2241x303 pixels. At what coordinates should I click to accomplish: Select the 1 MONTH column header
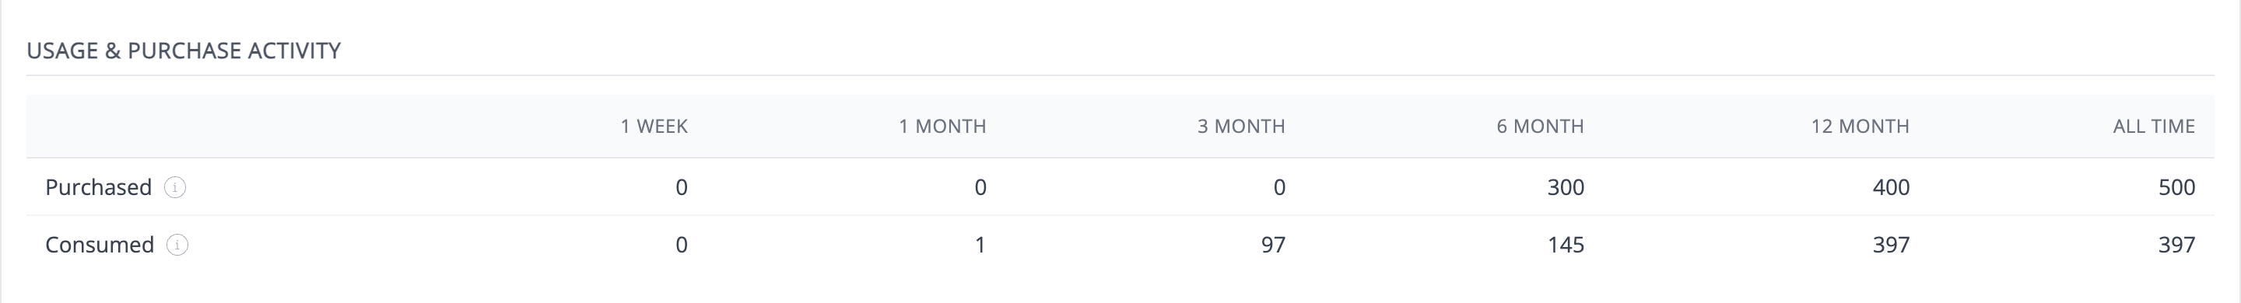[x=942, y=127]
